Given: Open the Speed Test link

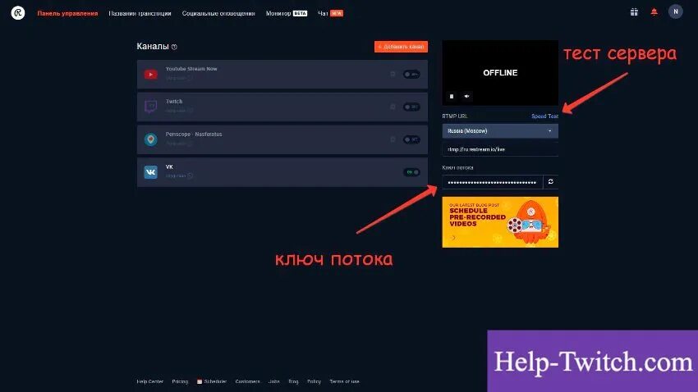Looking at the screenshot, I should [x=544, y=116].
